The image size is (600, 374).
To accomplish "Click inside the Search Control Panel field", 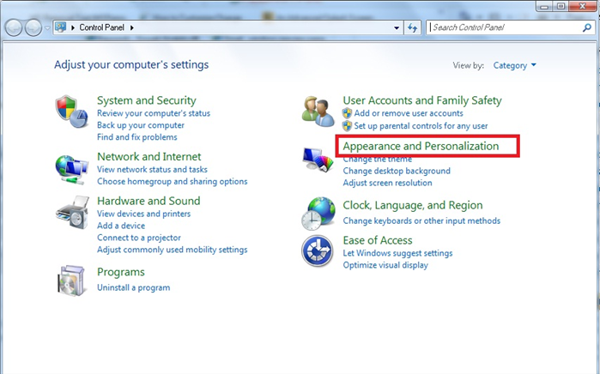I will [x=502, y=27].
